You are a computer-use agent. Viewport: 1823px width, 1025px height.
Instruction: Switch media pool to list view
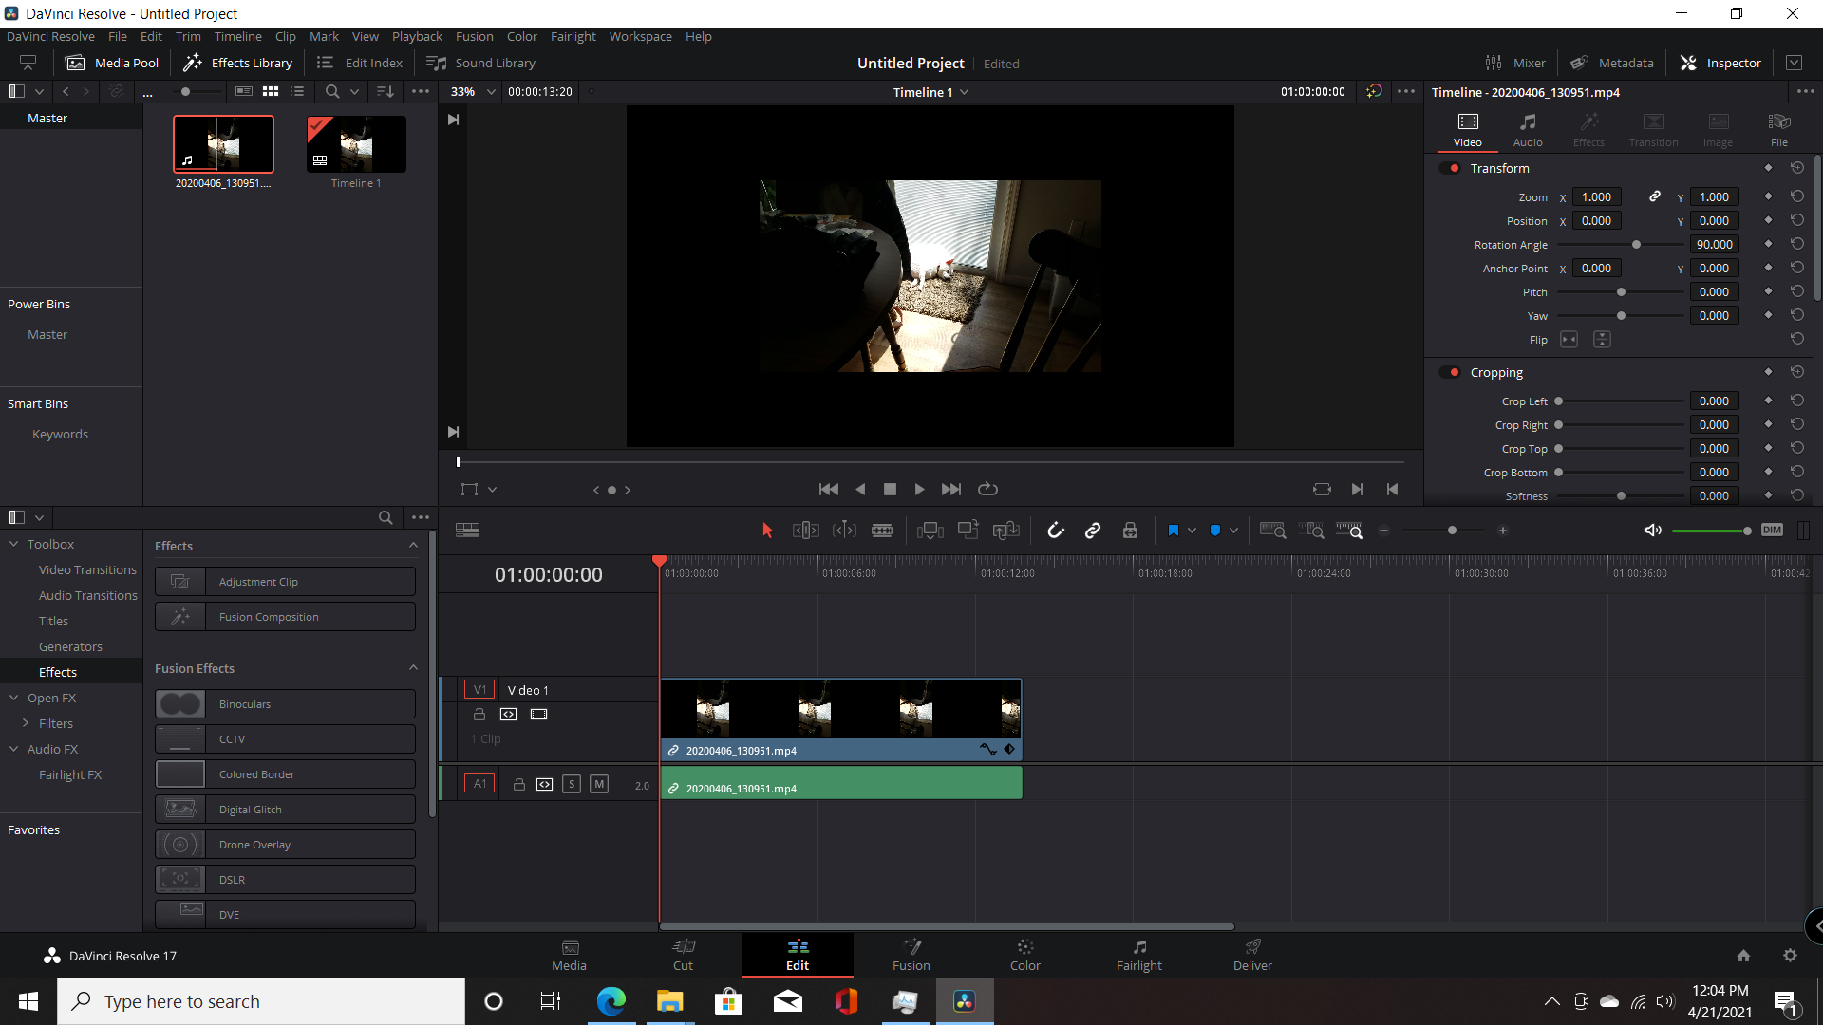tap(297, 92)
